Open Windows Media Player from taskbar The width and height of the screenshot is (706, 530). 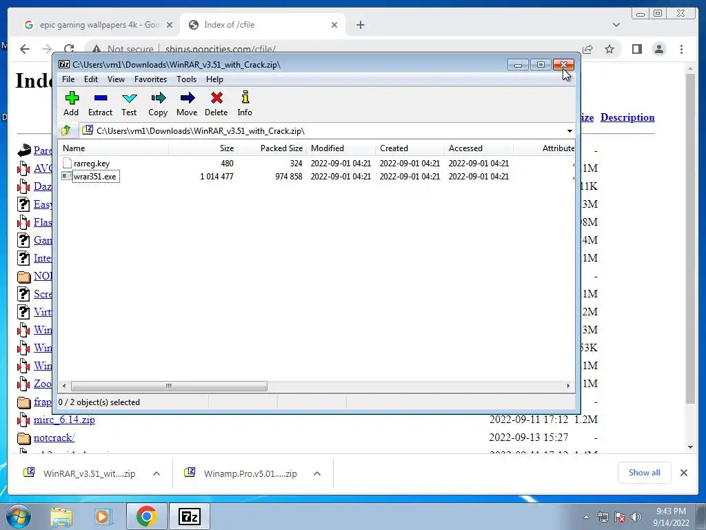(x=103, y=516)
